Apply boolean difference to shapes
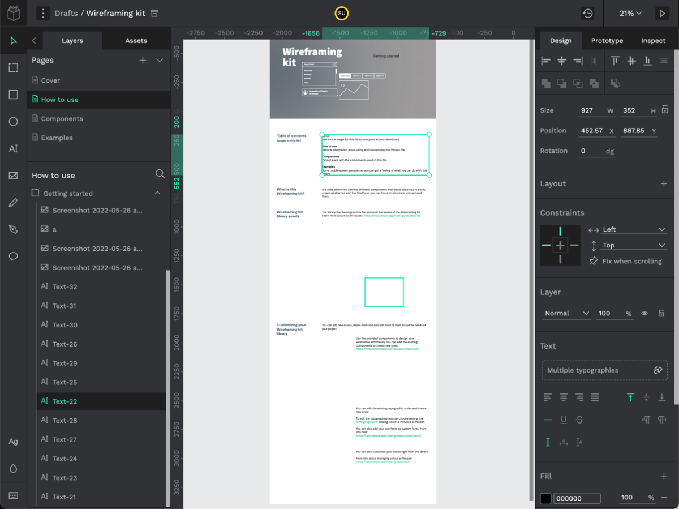Screen dimensions: 679x509 tap(562, 83)
